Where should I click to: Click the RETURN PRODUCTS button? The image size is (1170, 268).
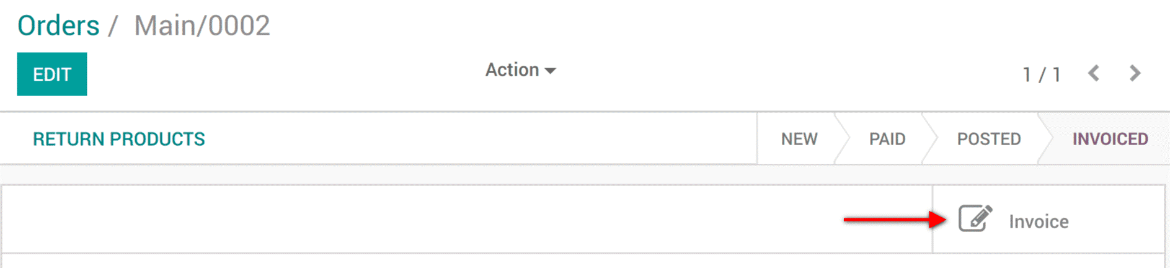pos(118,139)
